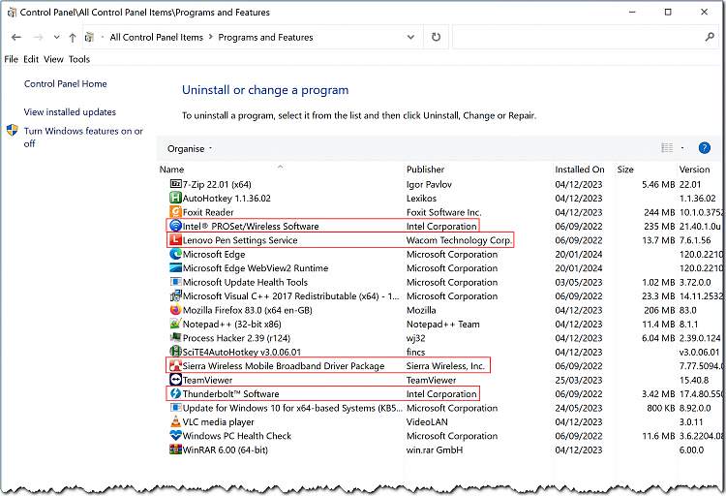Image resolution: width=726 pixels, height=496 pixels.
Task: Open the Edit menu
Action: (31, 59)
